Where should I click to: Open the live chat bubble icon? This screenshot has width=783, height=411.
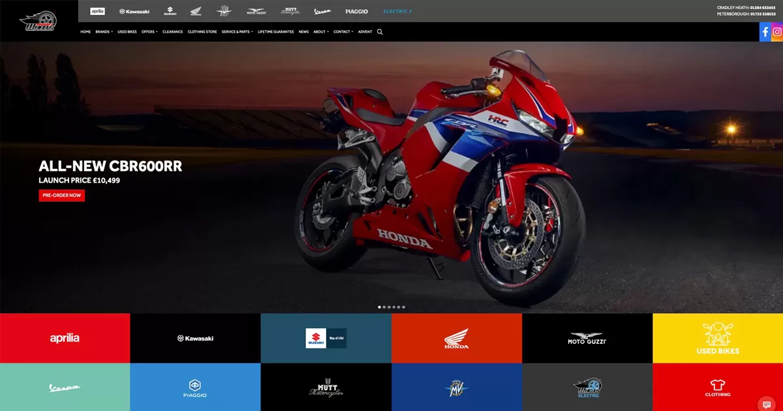click(x=767, y=405)
